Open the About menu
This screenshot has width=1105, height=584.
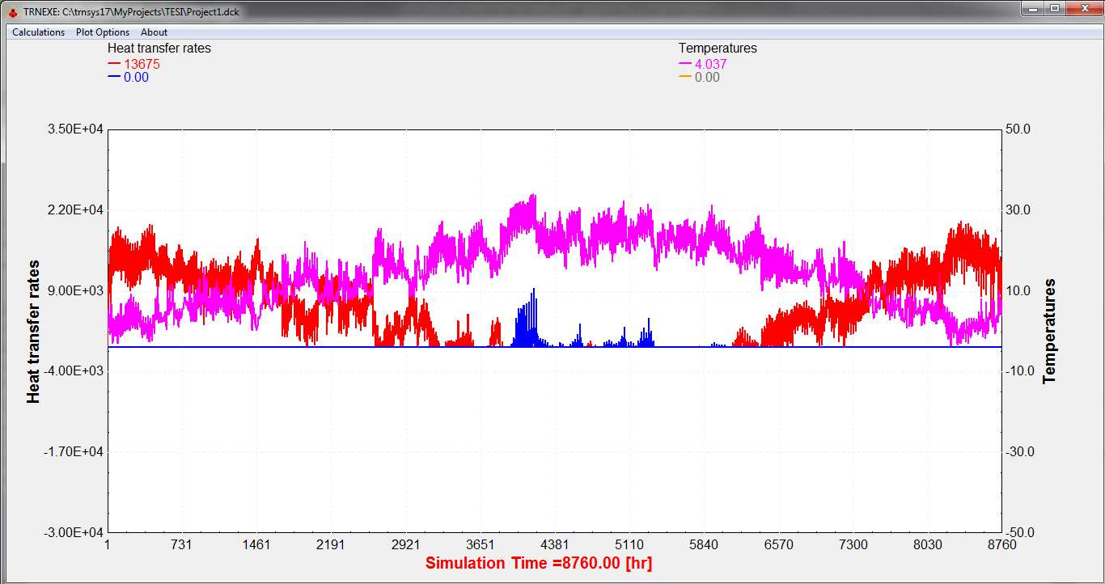[x=154, y=32]
